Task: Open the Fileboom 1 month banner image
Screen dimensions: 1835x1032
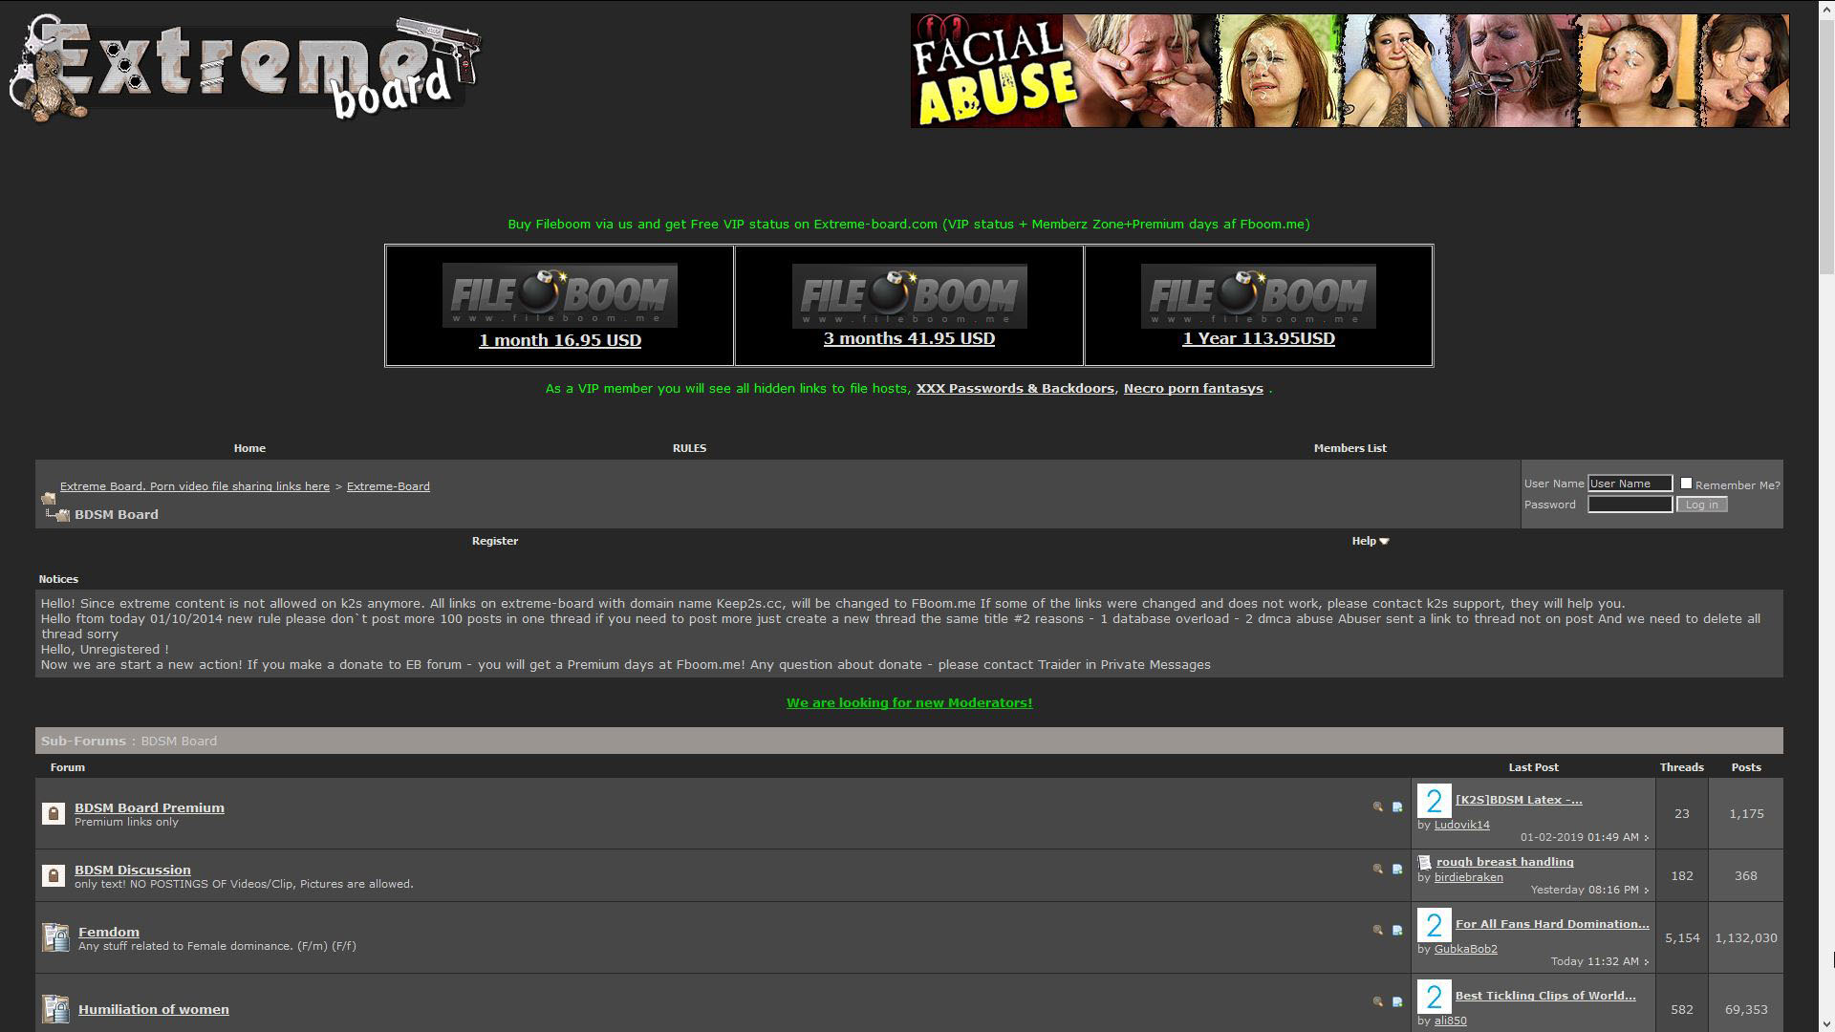Action: (559, 296)
